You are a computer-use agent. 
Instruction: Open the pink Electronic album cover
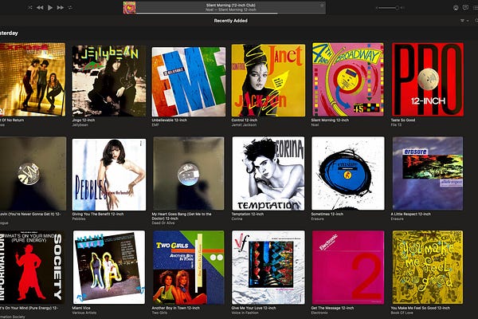tap(348, 267)
